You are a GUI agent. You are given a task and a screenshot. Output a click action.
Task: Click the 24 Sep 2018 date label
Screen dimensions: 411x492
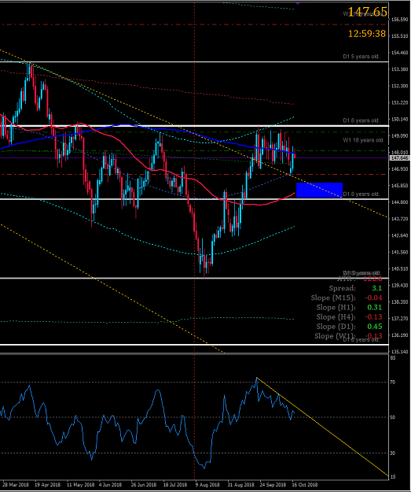(273, 485)
